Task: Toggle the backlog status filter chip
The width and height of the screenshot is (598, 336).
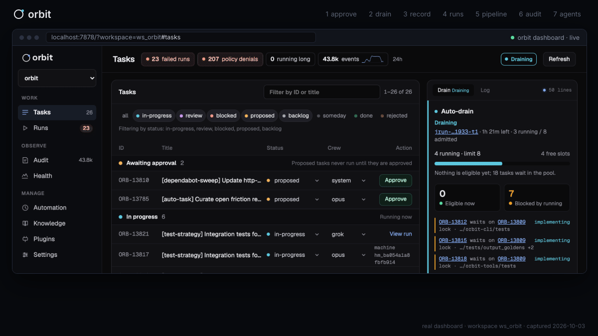Action: [296, 115]
